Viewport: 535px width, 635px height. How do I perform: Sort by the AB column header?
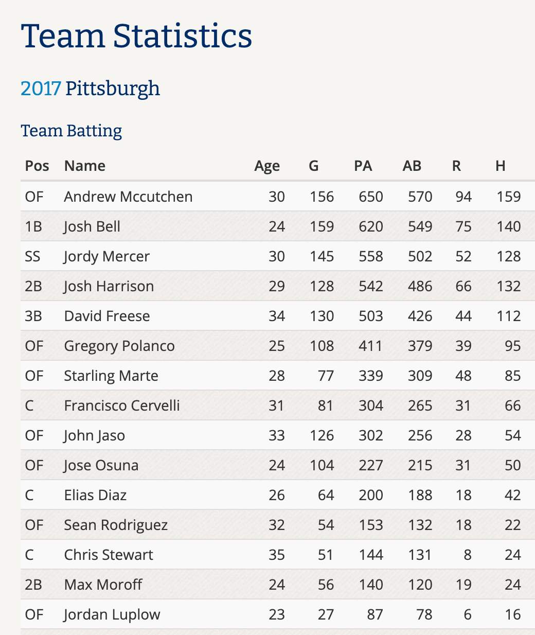(412, 166)
